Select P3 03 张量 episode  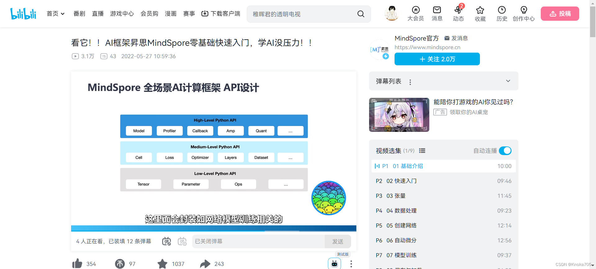(x=444, y=196)
